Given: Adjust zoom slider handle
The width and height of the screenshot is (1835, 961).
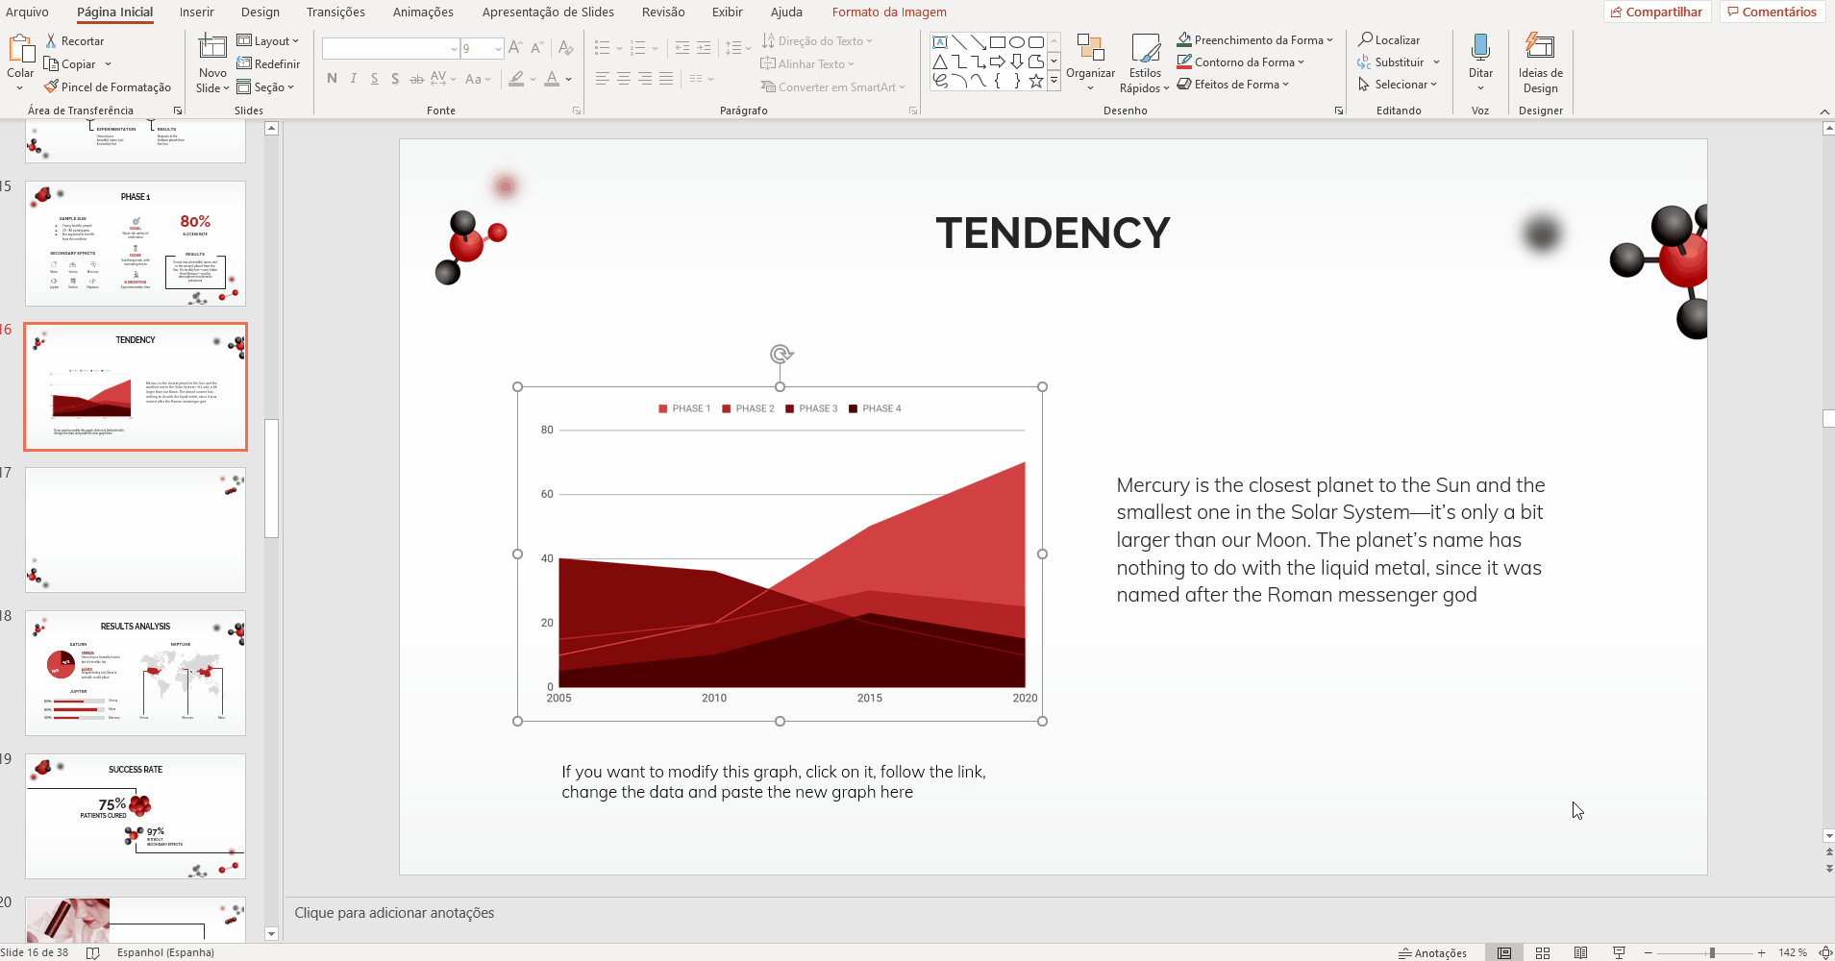Looking at the screenshot, I should (1712, 952).
